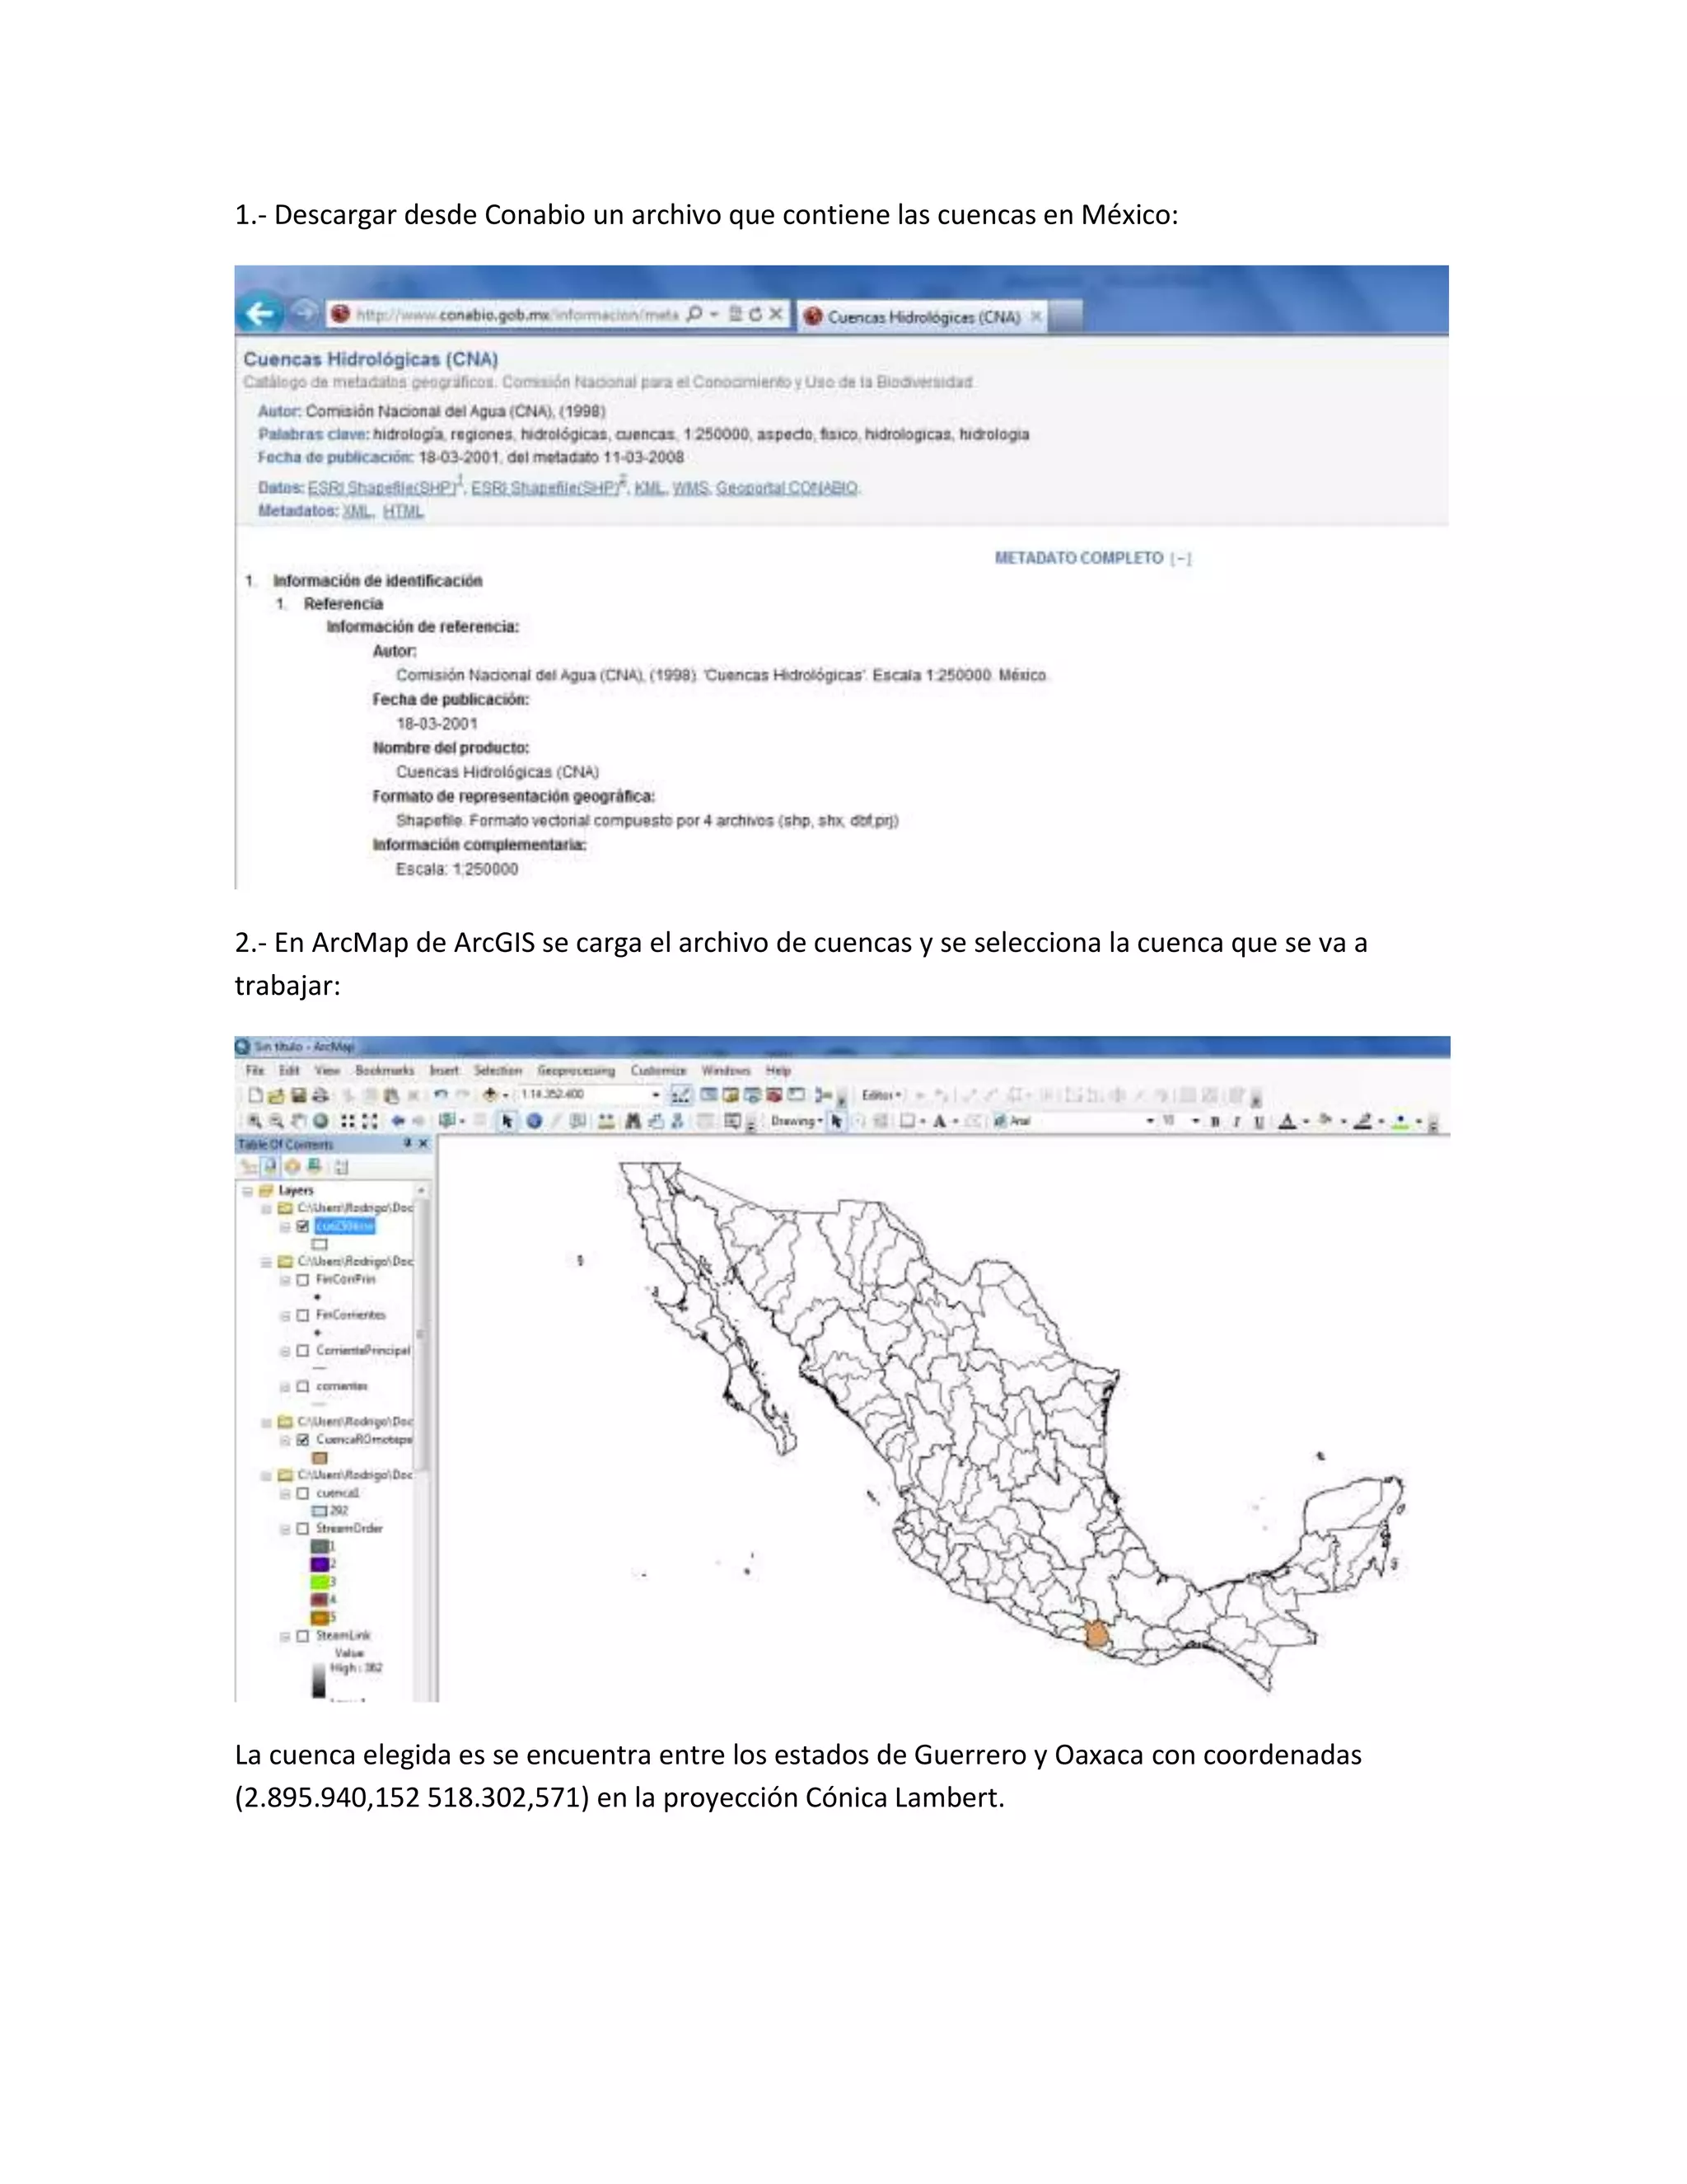Click the Undo arrow icon
The image size is (1687, 2184).
440,1095
